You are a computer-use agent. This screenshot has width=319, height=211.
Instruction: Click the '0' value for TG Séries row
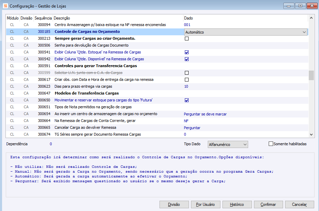coord(185,134)
